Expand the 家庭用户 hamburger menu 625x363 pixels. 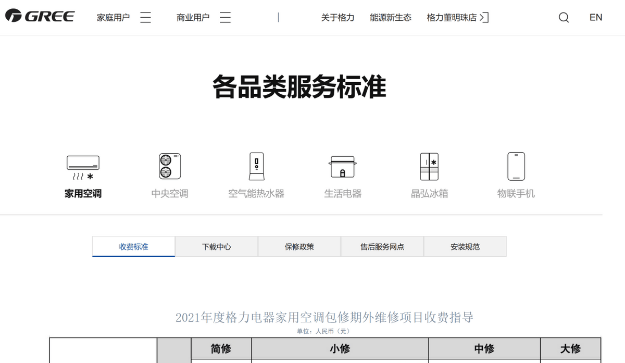(145, 18)
